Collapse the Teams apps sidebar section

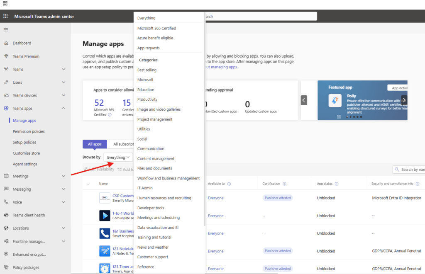point(64,109)
